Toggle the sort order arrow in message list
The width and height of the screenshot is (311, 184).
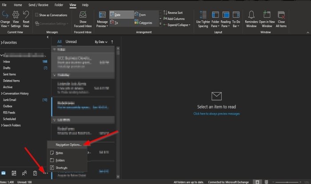(112, 42)
